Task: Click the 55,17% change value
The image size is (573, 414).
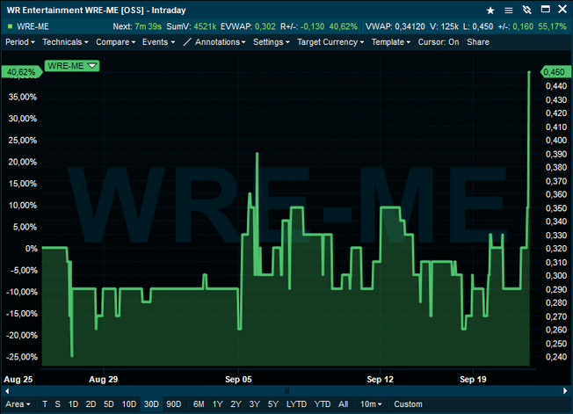Action: (552, 26)
